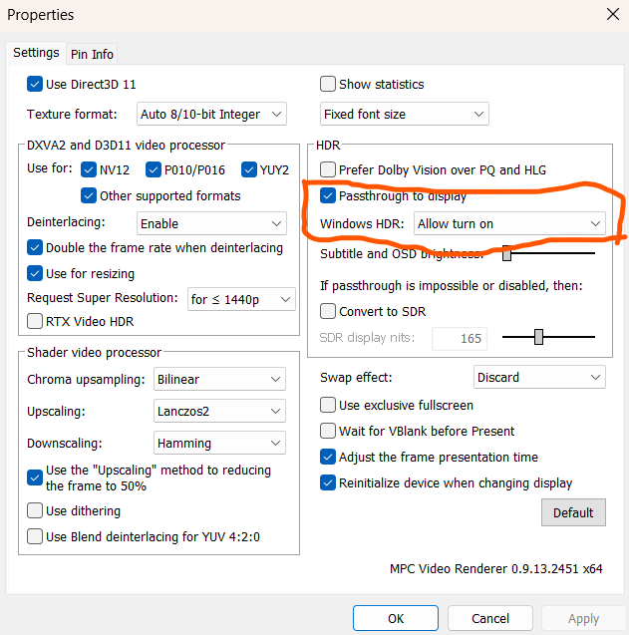Open the Chroma upsampling dropdown

pos(219,379)
